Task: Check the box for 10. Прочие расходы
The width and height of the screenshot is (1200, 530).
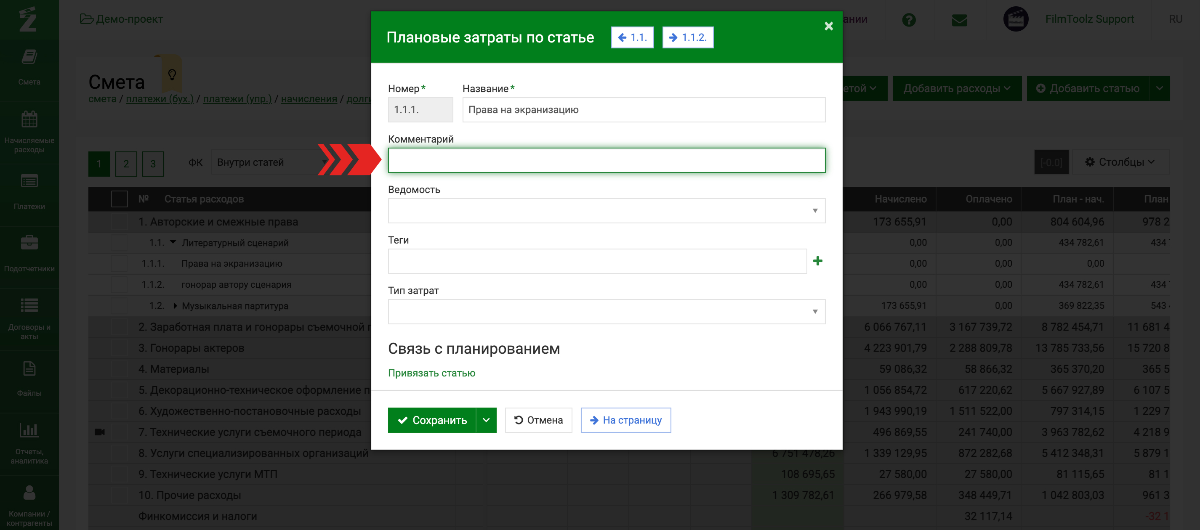Action: click(x=119, y=495)
